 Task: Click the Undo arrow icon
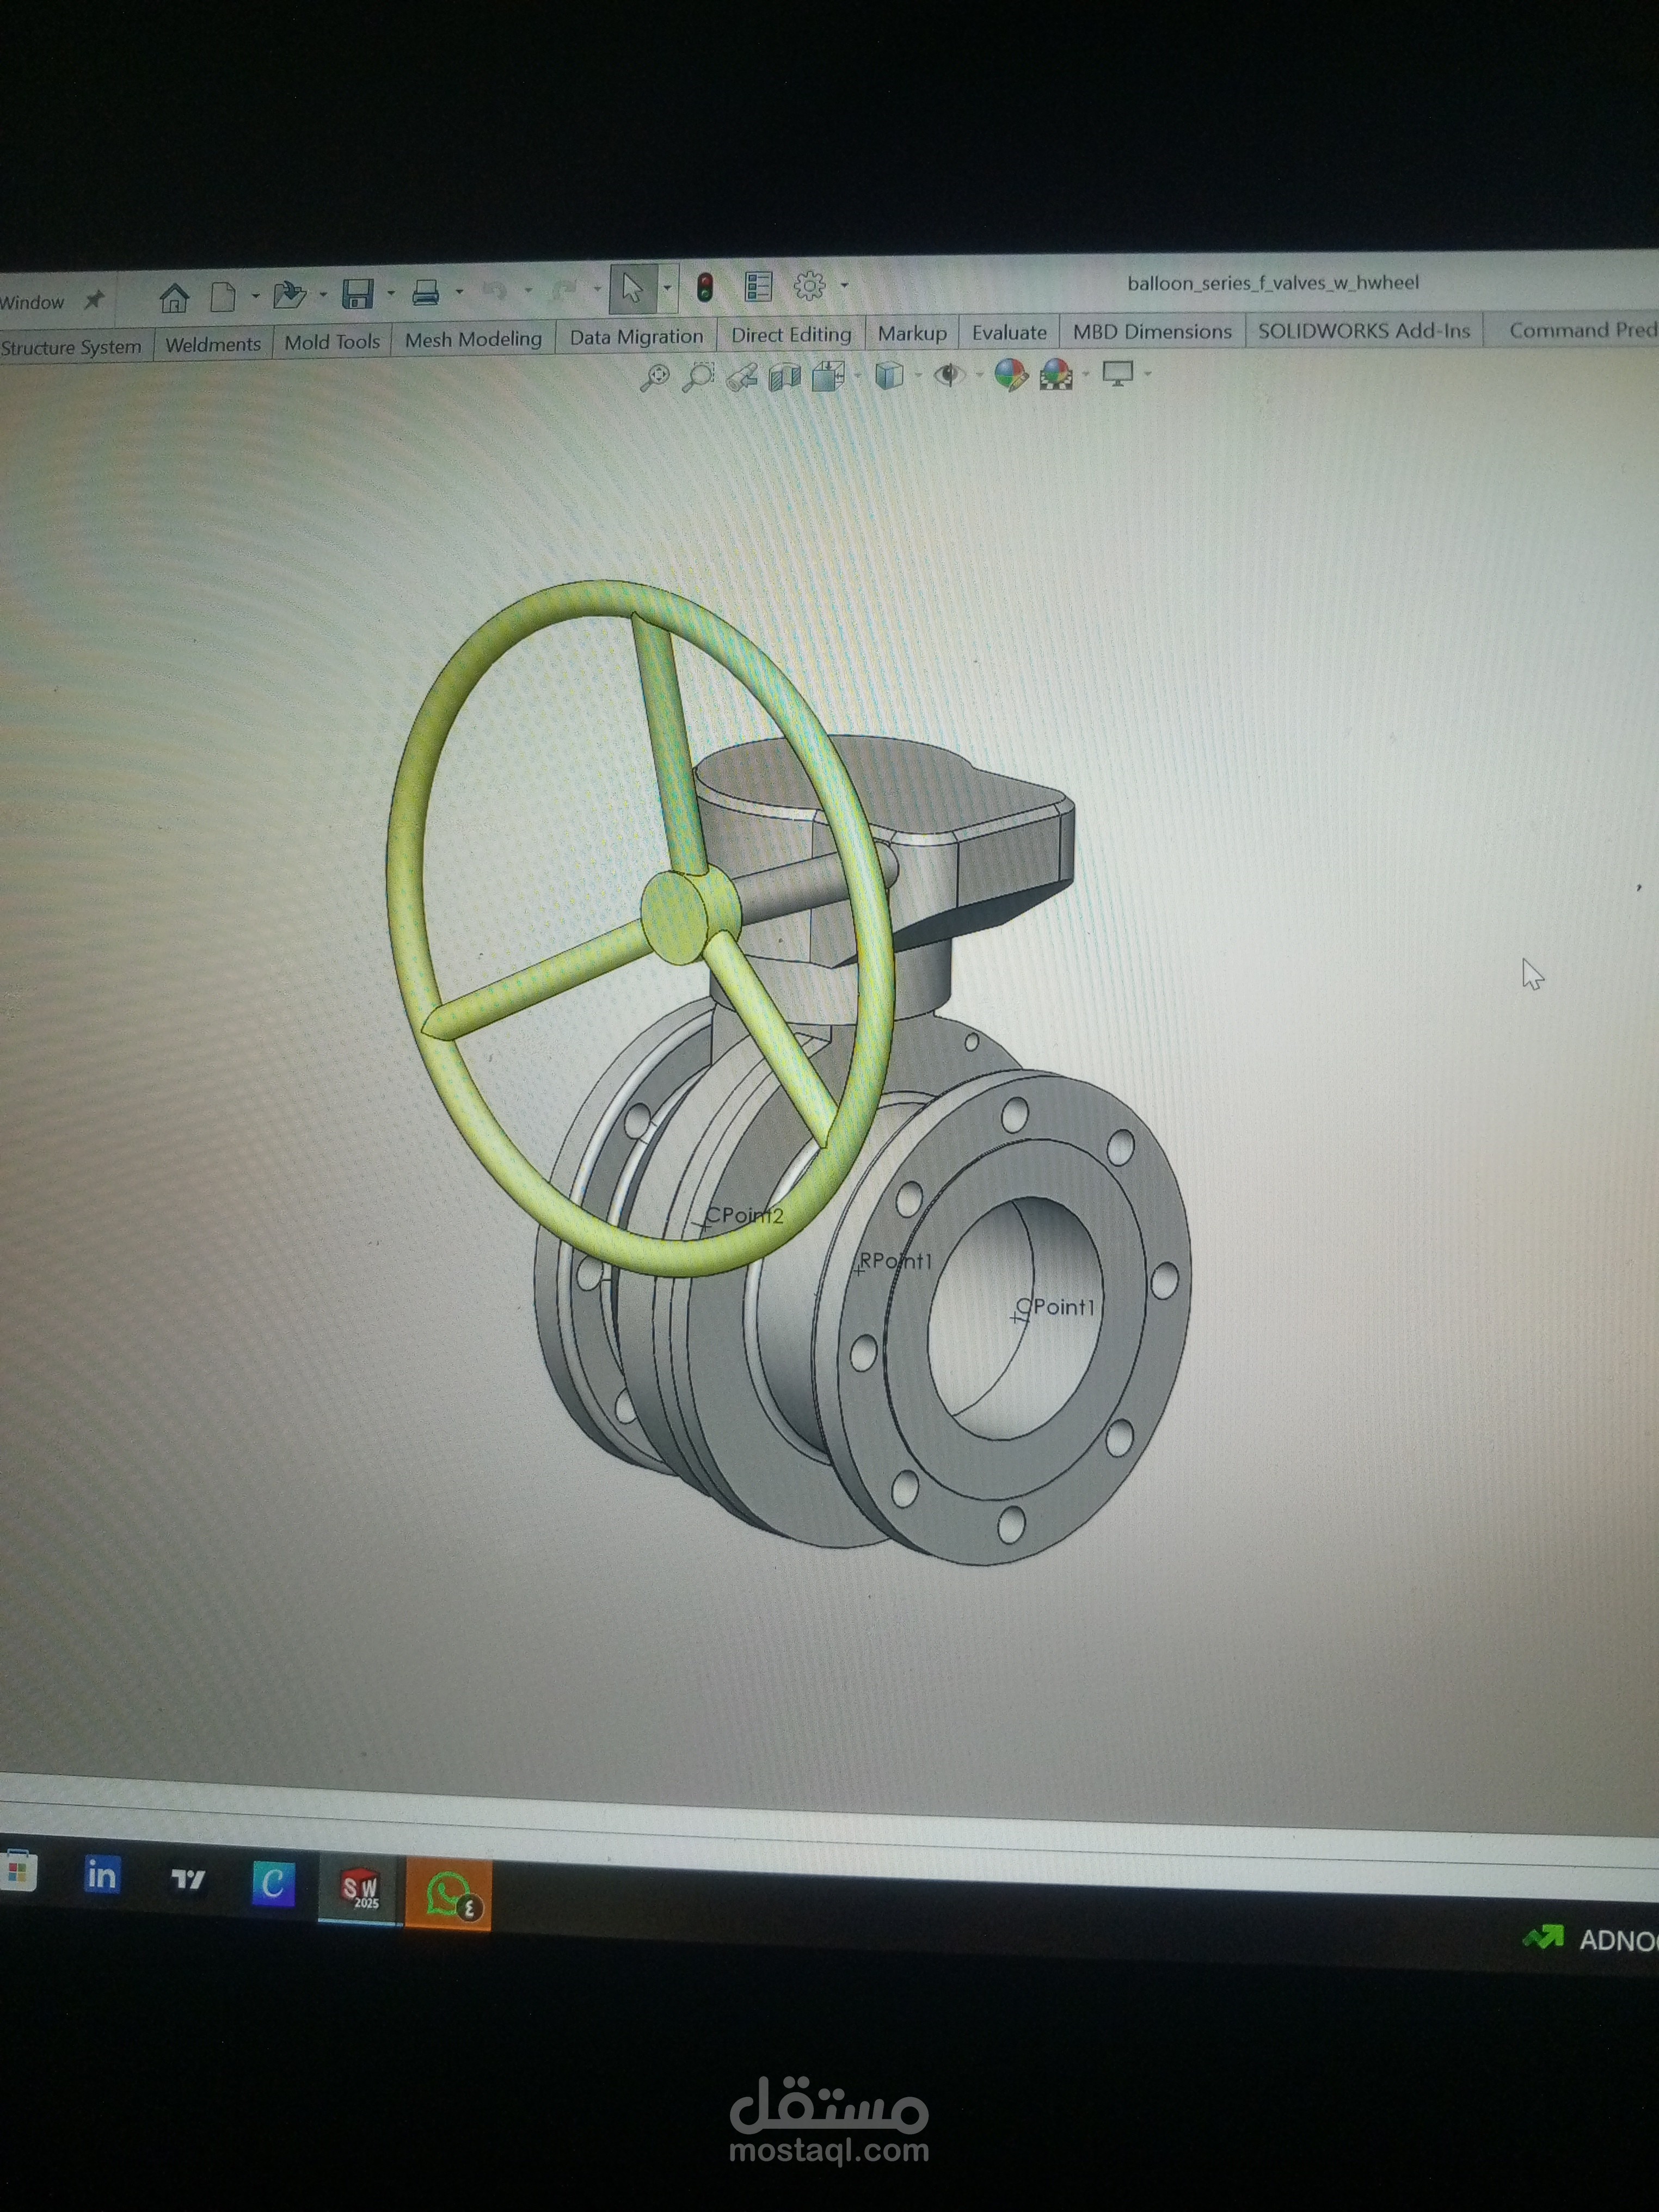[494, 291]
